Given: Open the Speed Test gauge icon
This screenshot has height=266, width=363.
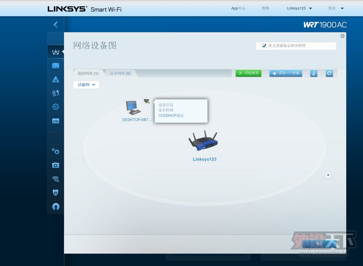Looking at the screenshot, I should (x=56, y=107).
